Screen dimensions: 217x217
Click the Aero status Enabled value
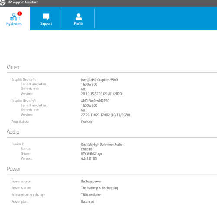pyautogui.click(x=87, y=122)
